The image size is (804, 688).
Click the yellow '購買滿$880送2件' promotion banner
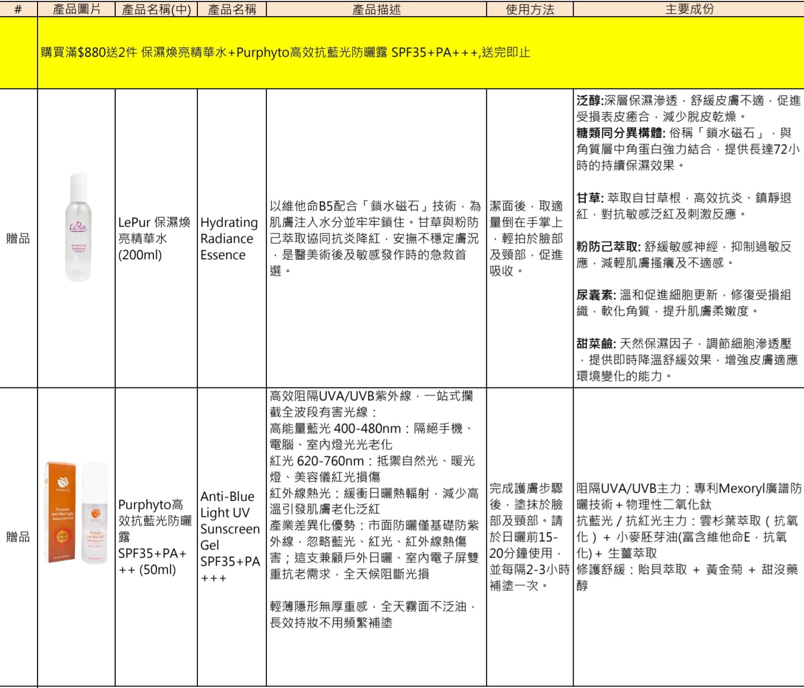[421, 53]
